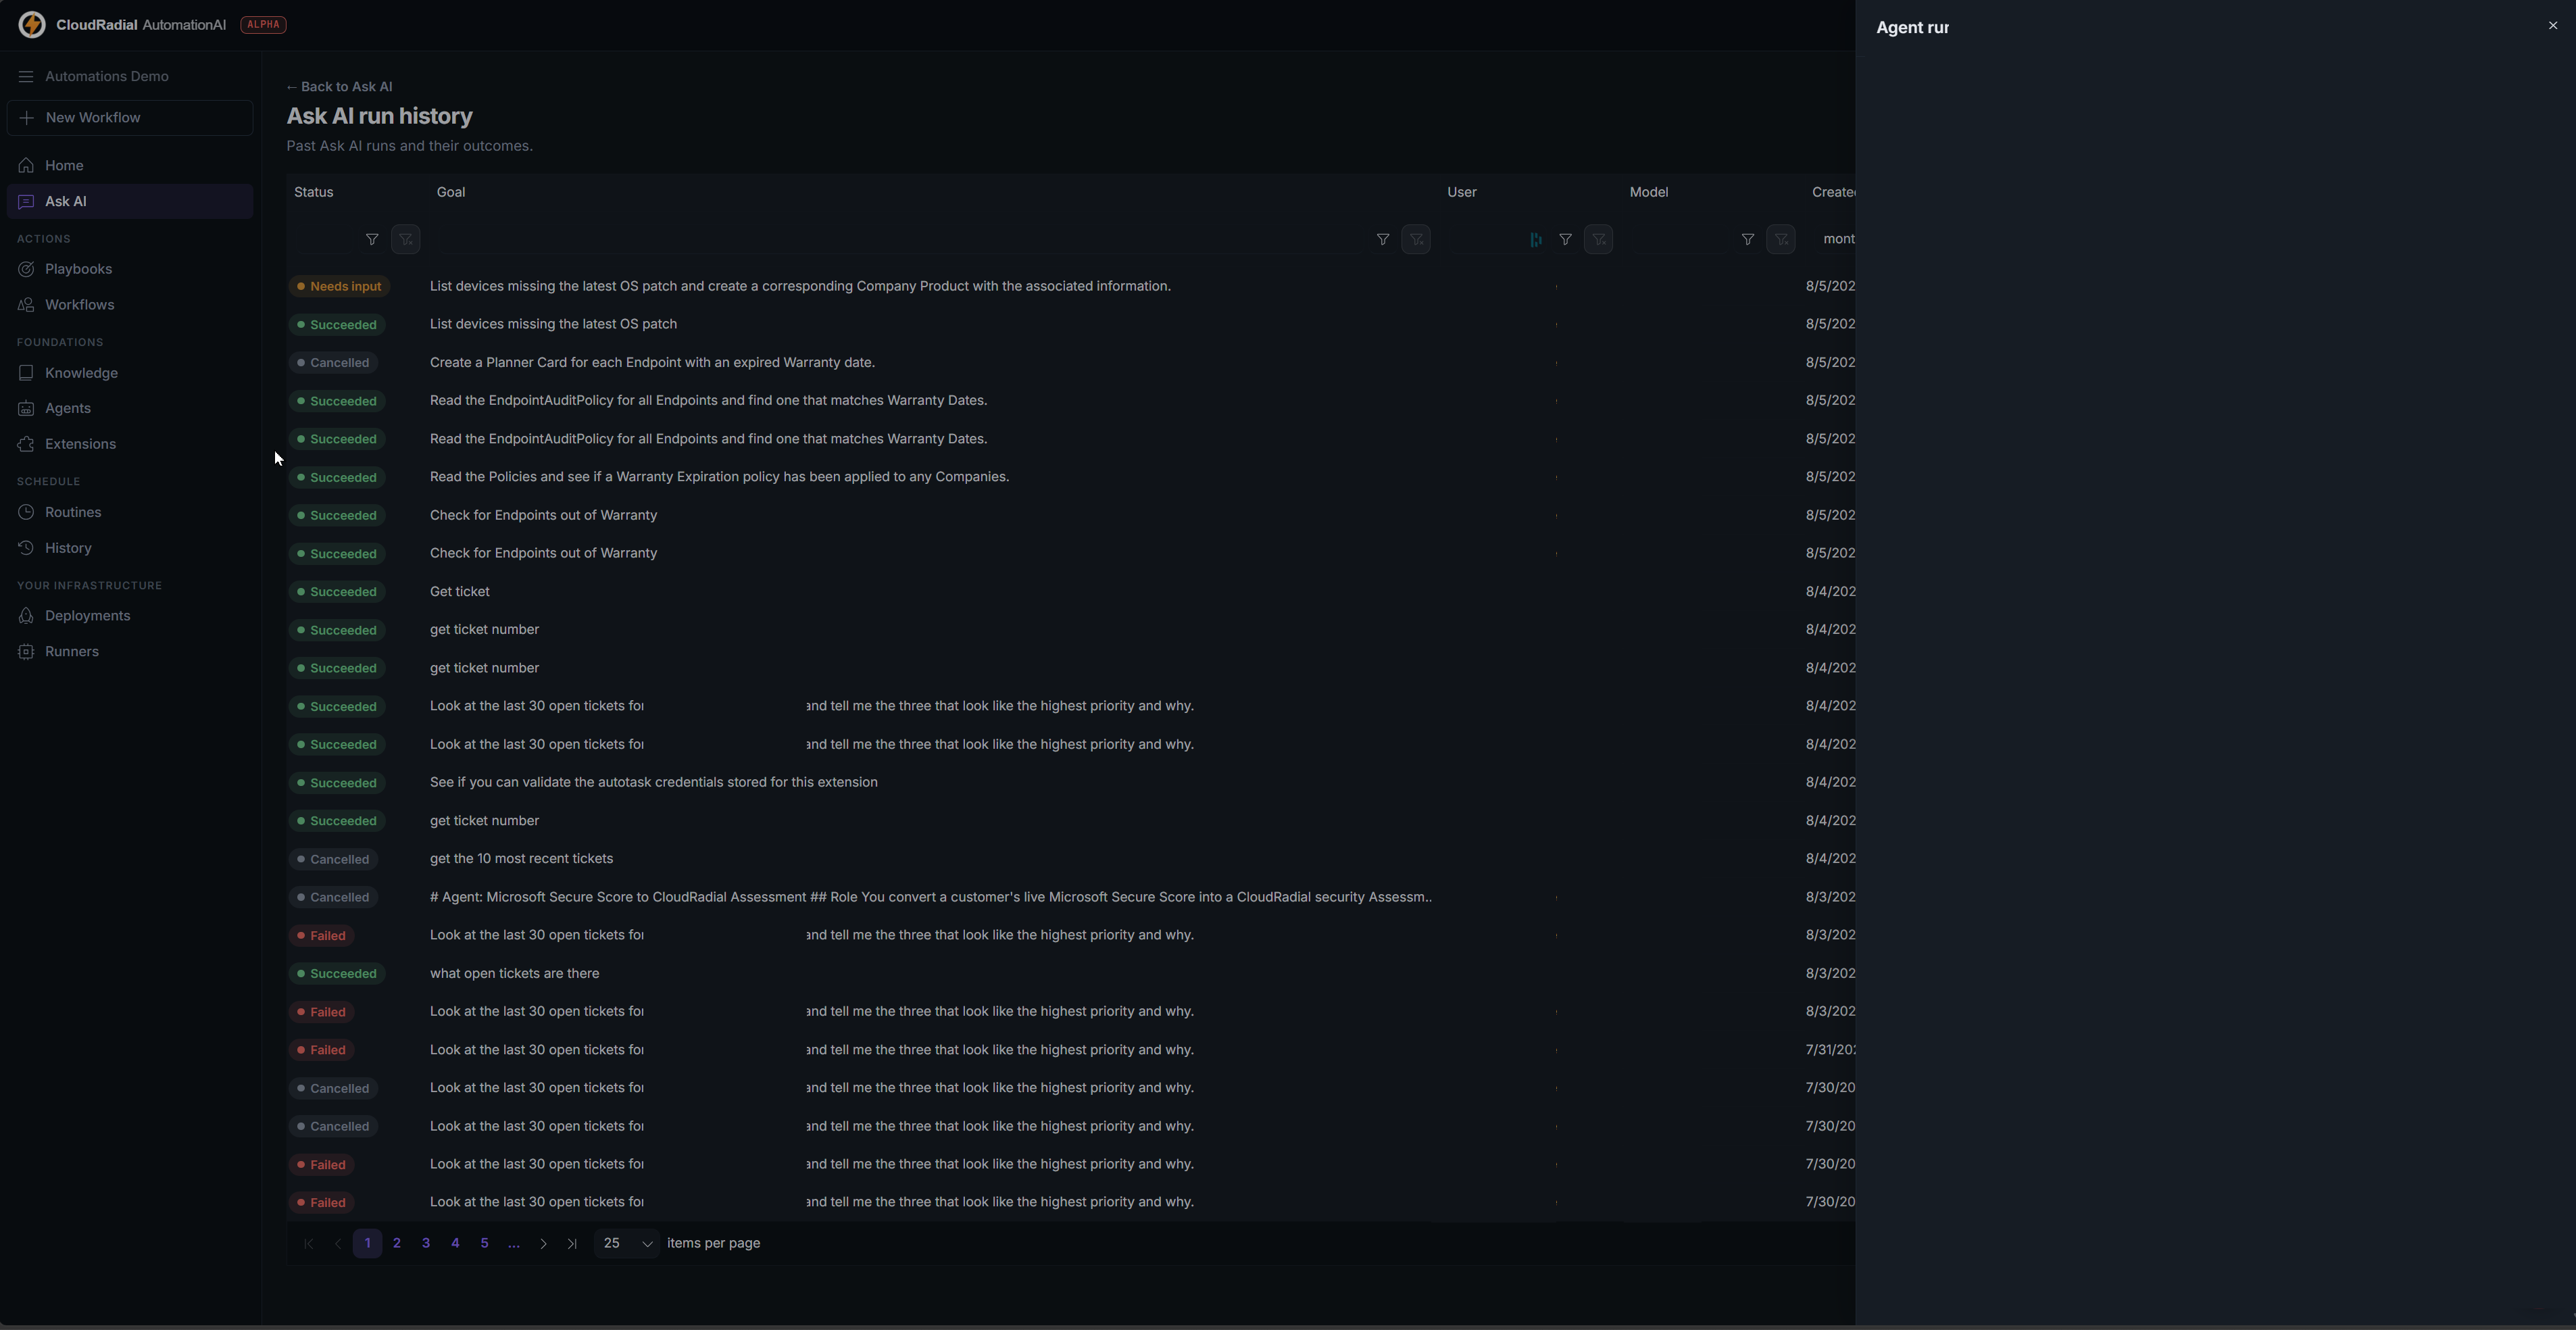
Task: Sort by the Status column header
Action: coord(314,192)
